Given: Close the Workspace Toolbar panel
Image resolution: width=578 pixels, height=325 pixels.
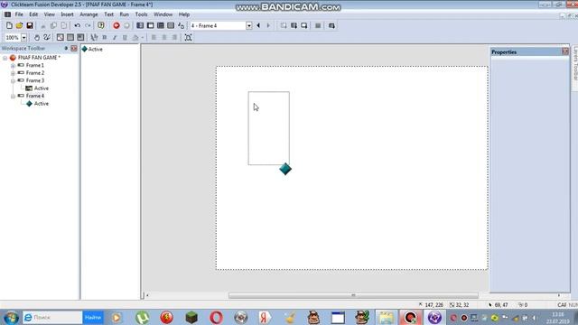Looking at the screenshot, I should coord(74,48).
